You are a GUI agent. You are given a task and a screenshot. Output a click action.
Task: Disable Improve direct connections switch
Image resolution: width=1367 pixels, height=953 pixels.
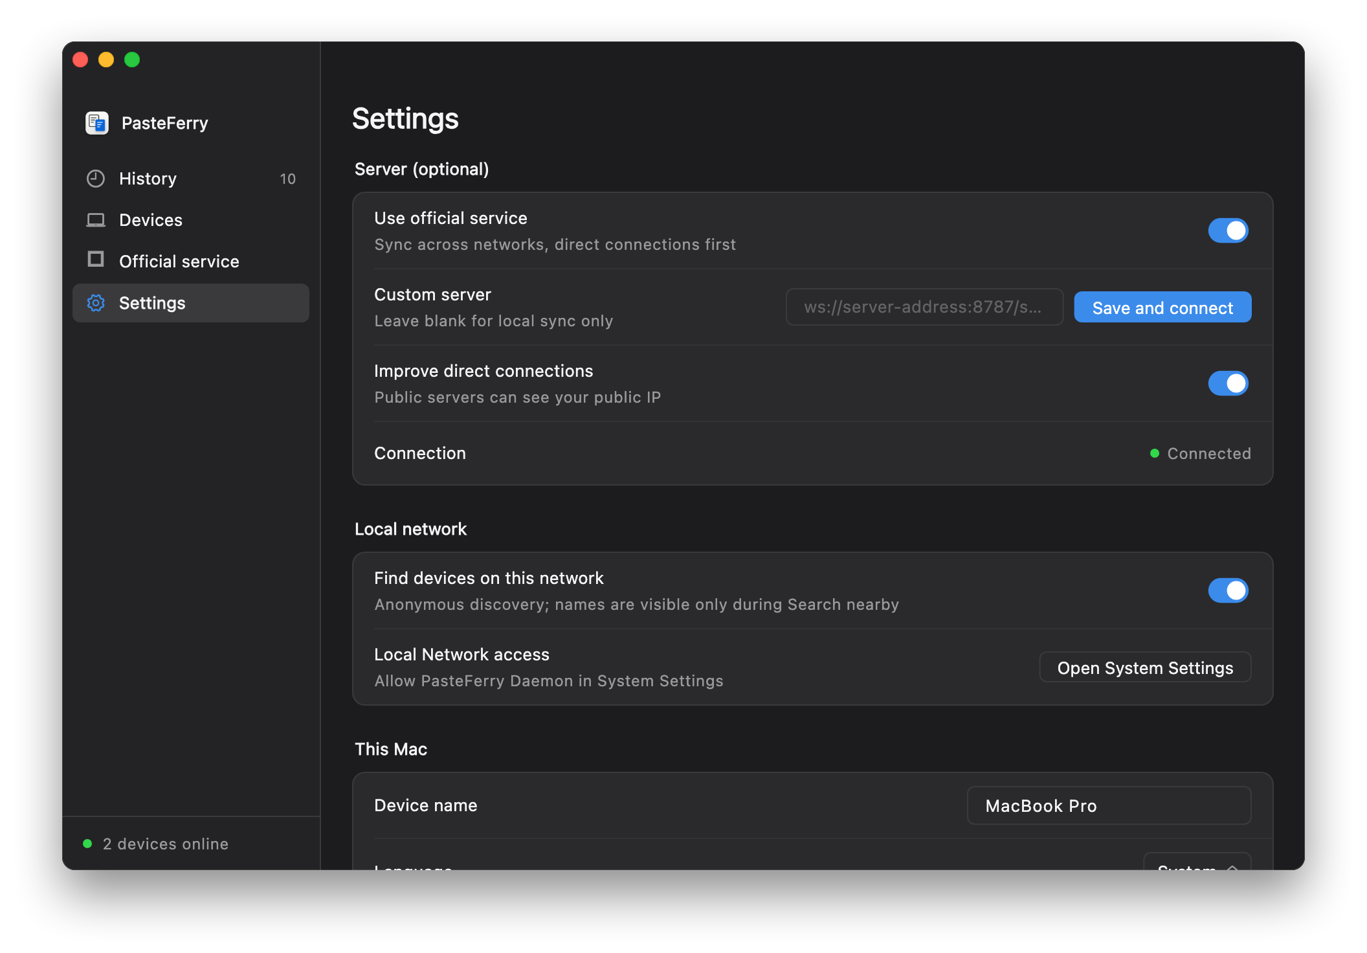1228,383
